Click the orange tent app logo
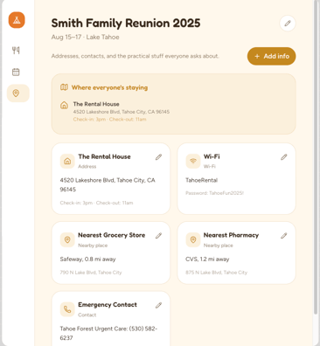 [x=17, y=20]
